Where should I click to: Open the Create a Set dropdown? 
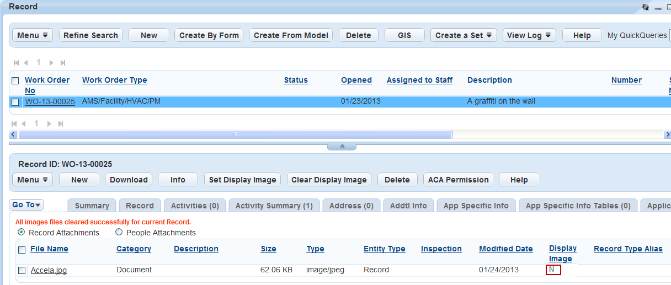(x=464, y=35)
